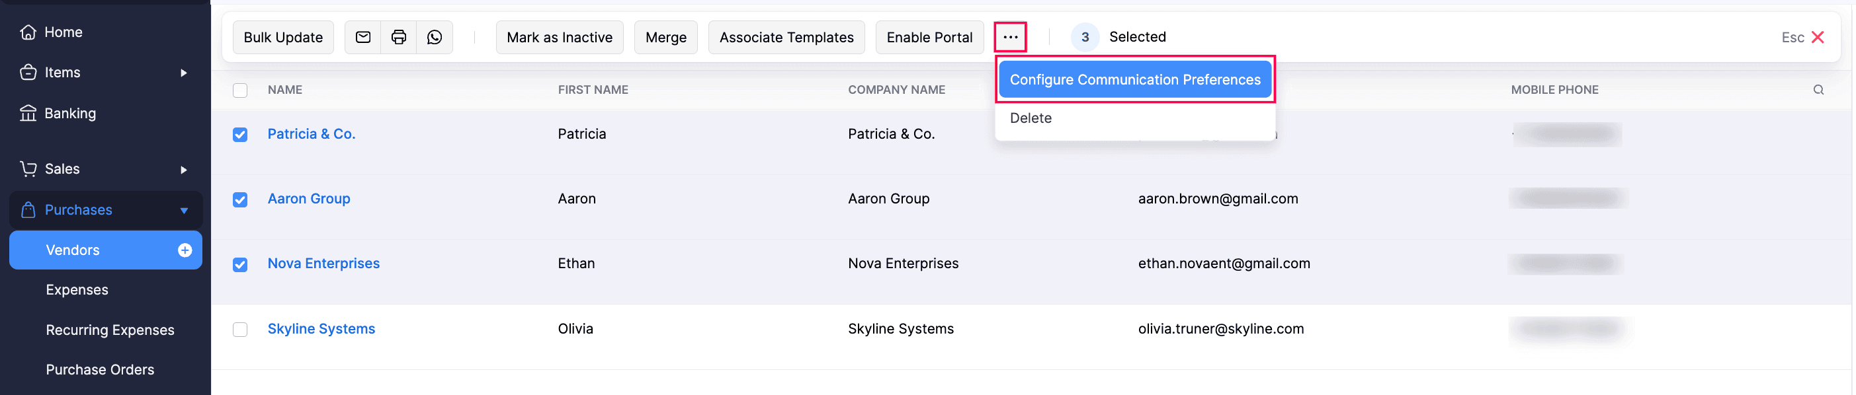Open the Nova Enterprises vendor link

(323, 264)
